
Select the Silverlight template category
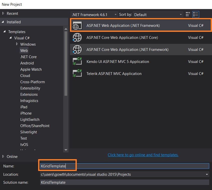(29, 132)
